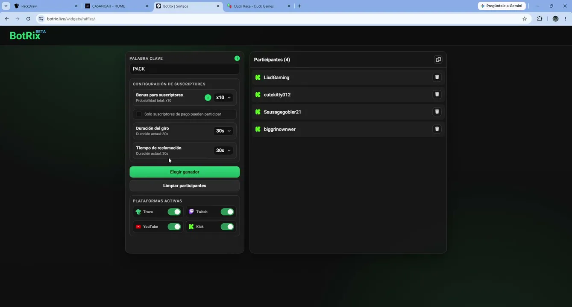The height and width of the screenshot is (307, 572).
Task: Switch to CASANOAH - HOME tab
Action: [117, 6]
